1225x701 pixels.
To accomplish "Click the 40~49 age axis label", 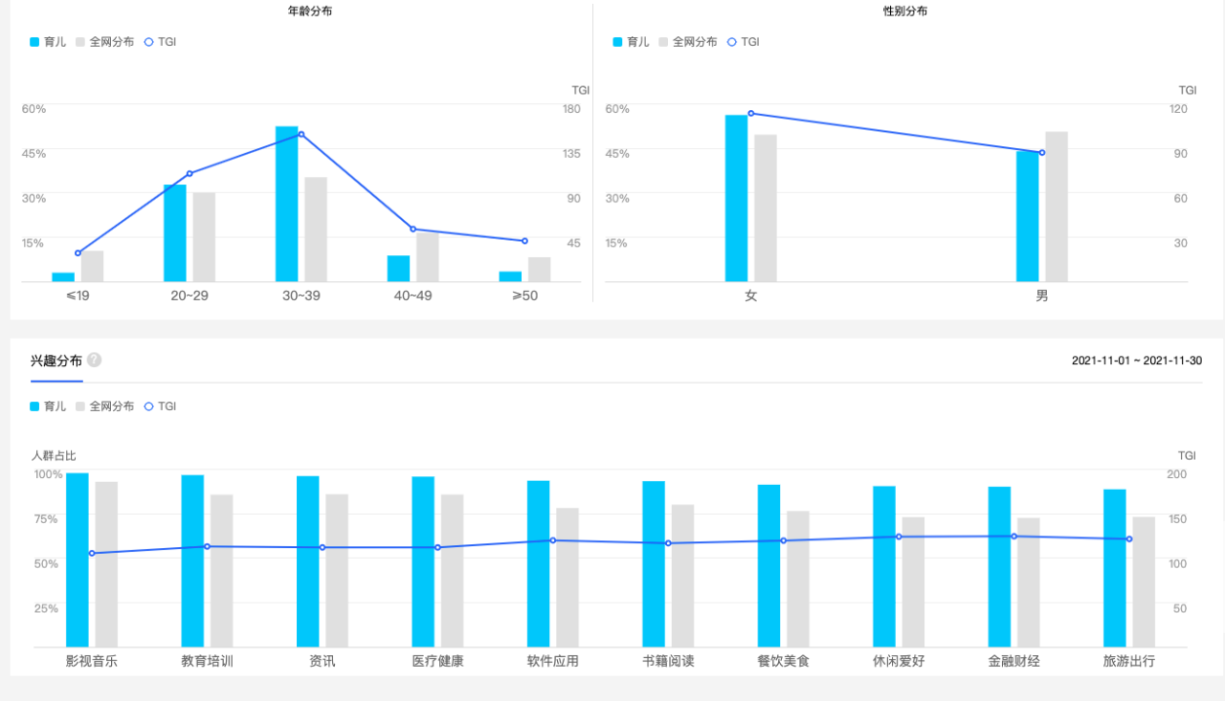I will coord(413,296).
